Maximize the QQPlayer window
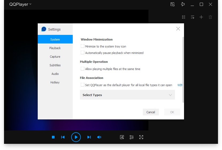This screenshot has width=222, height=150. point(201,4)
